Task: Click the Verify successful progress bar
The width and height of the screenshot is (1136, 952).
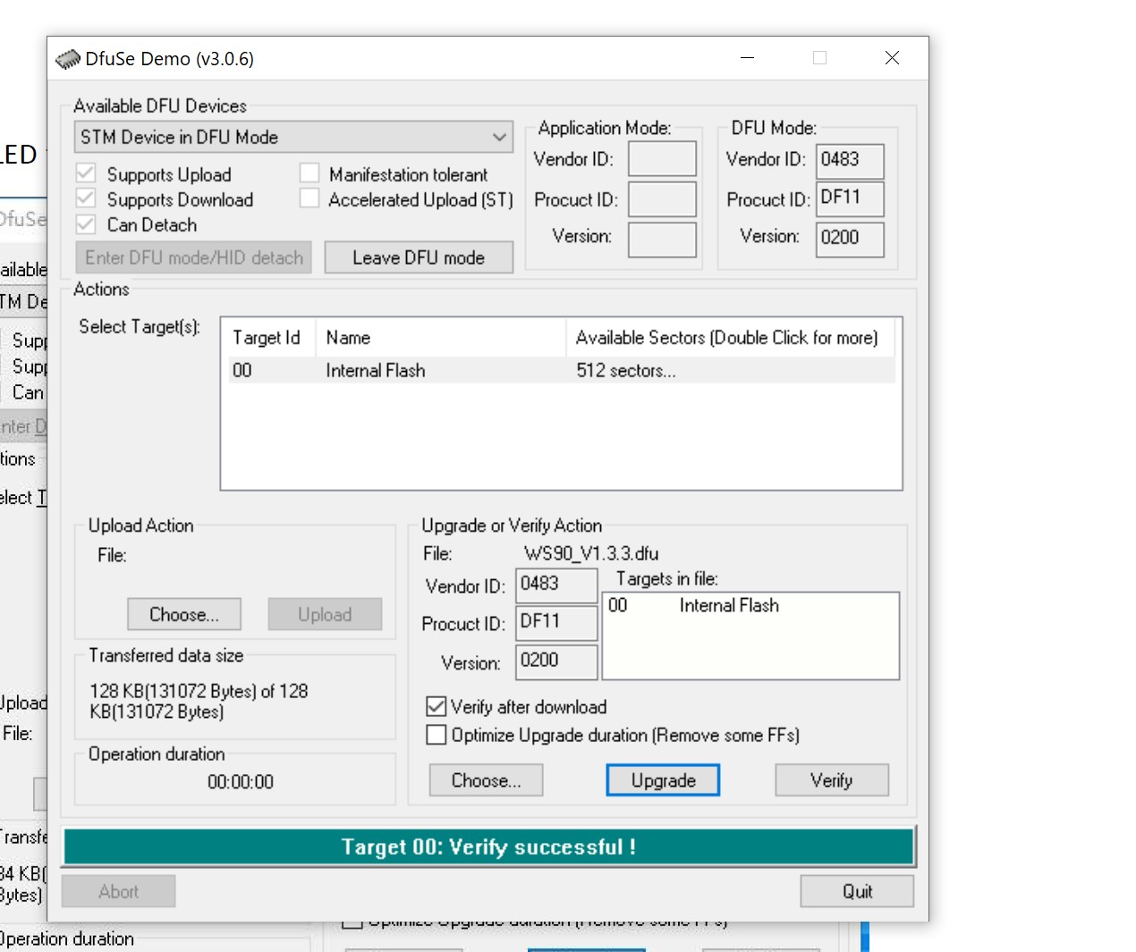Action: [x=488, y=847]
